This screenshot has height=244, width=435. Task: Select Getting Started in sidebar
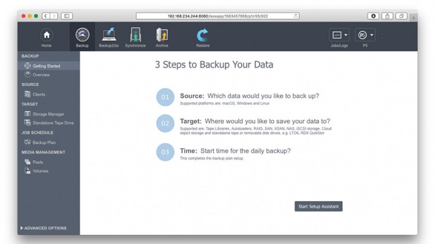pos(49,66)
